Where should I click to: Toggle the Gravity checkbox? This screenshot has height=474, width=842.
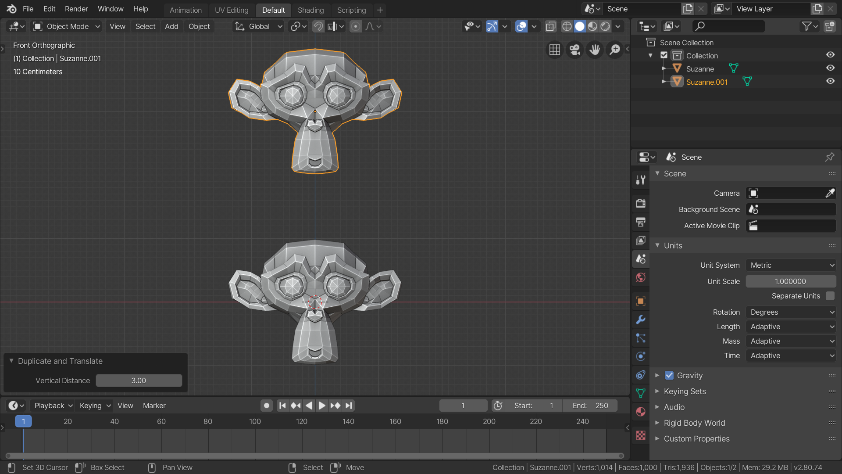(669, 375)
